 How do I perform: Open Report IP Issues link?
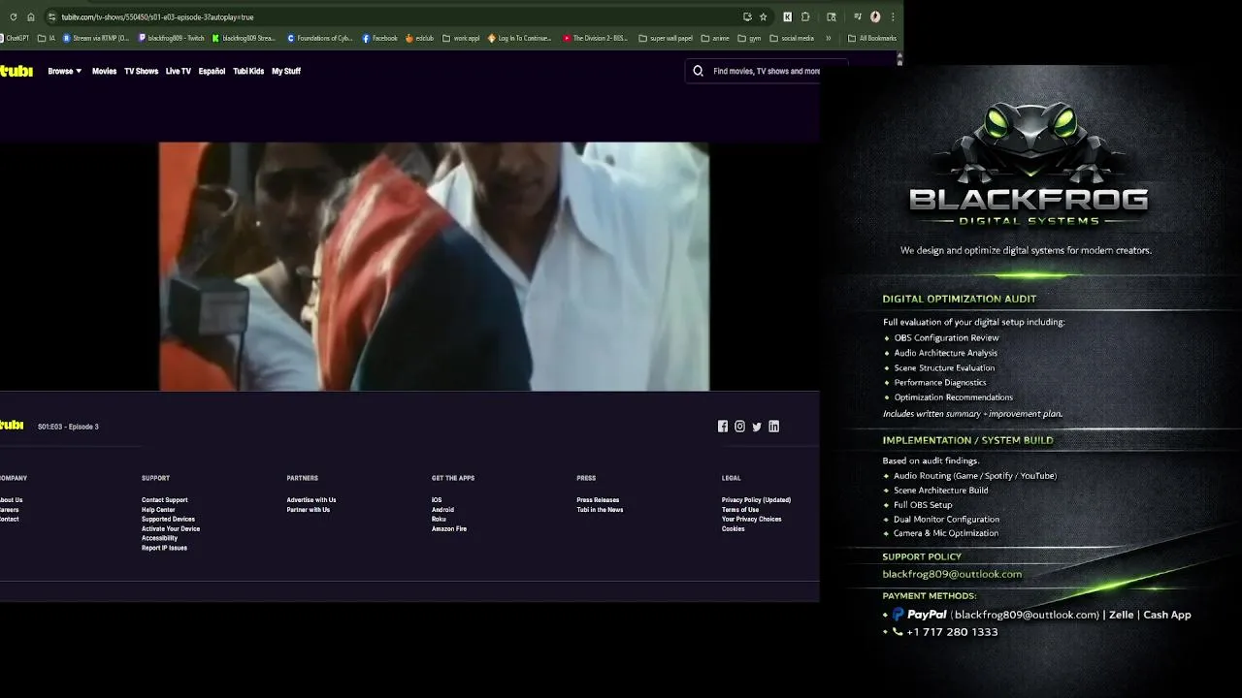(x=164, y=548)
